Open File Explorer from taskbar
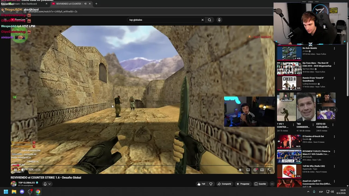The height and width of the screenshot is (196, 349). coord(14,192)
